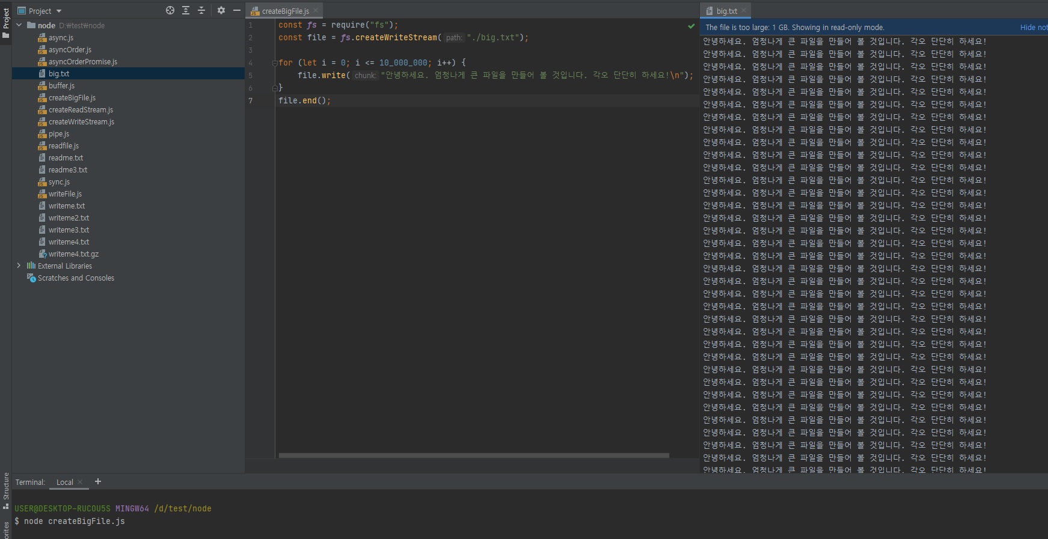Viewport: 1048px width, 539px height.
Task: Click the locate current file crosshair icon
Action: (x=170, y=10)
